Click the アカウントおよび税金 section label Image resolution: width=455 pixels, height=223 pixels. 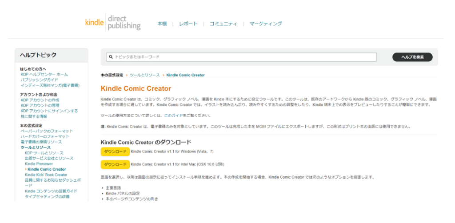pyautogui.click(x=39, y=95)
